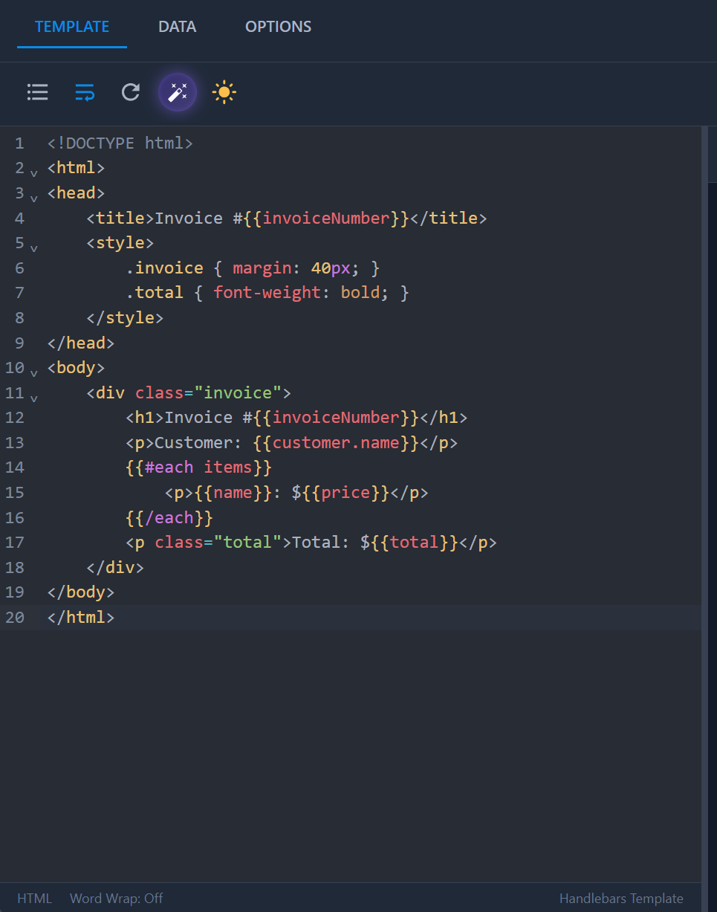Image resolution: width=717 pixels, height=912 pixels.
Task: Click the sun theme brightness icon
Action: [x=224, y=92]
